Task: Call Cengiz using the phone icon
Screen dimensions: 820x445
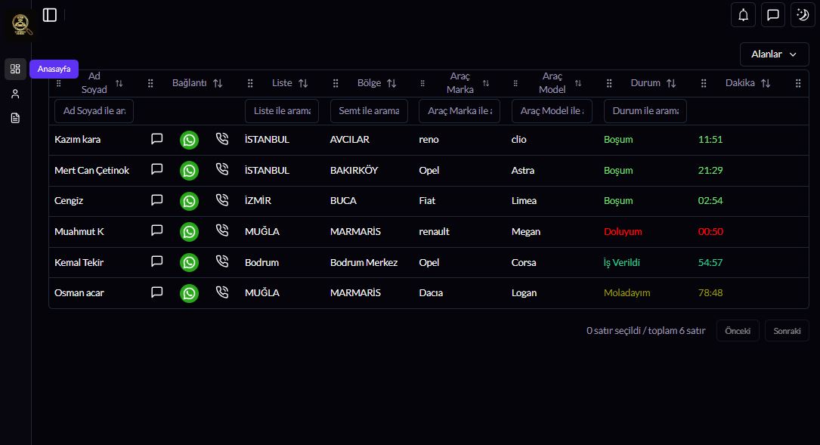Action: 221,201
